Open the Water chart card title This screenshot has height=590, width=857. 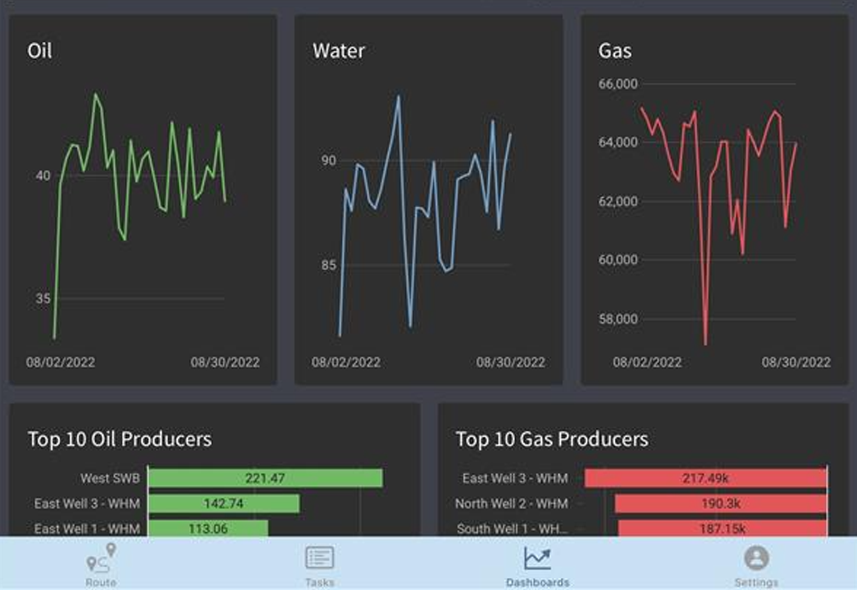[x=339, y=51]
